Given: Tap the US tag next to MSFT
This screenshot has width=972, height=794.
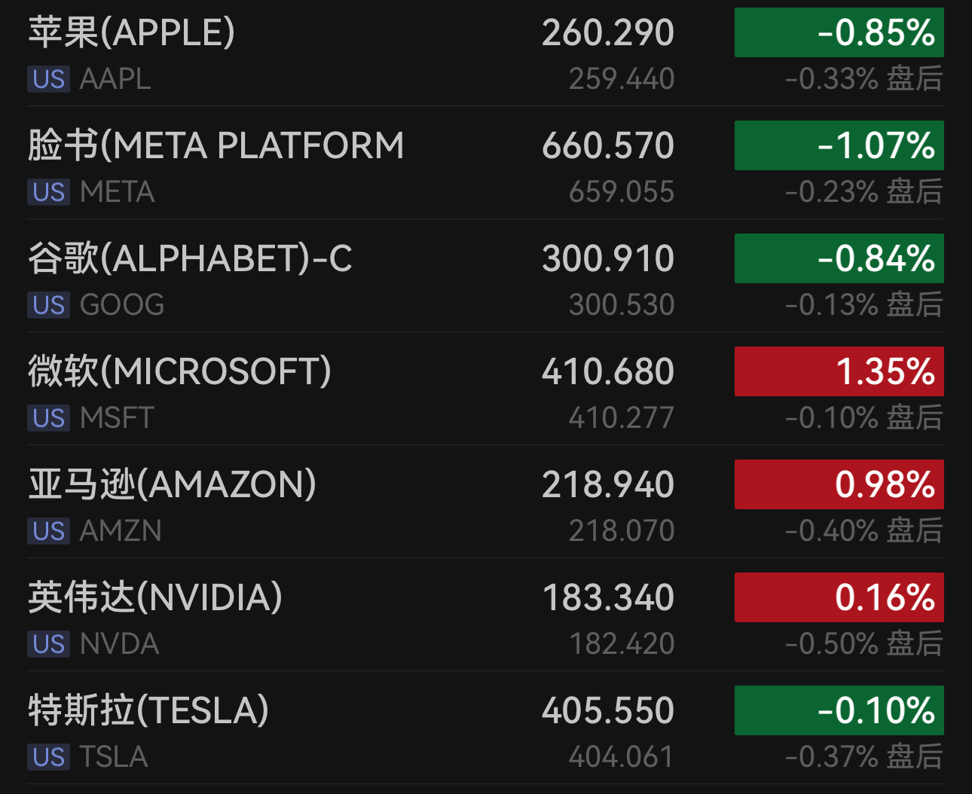Looking at the screenshot, I should click(x=49, y=418).
